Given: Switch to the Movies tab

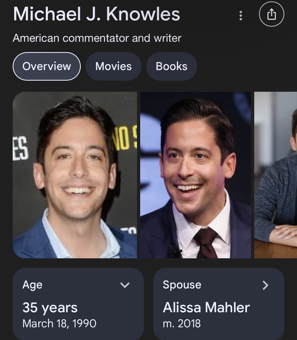Looking at the screenshot, I should tap(113, 66).
